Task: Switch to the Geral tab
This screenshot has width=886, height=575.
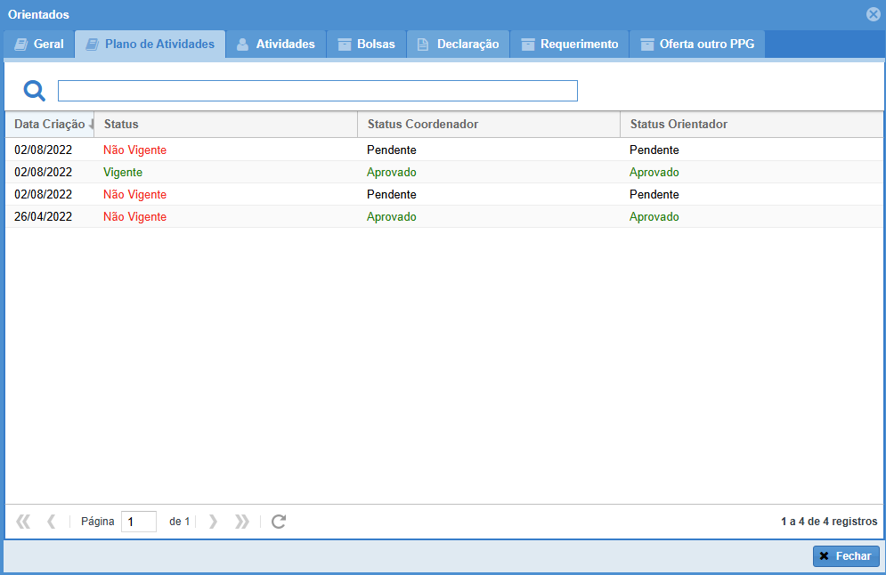Action: pos(39,45)
